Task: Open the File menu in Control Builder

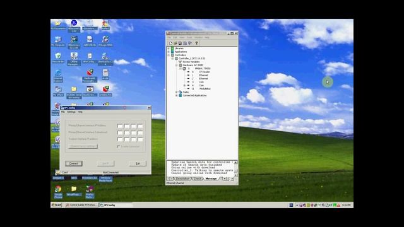Action: click(169, 37)
